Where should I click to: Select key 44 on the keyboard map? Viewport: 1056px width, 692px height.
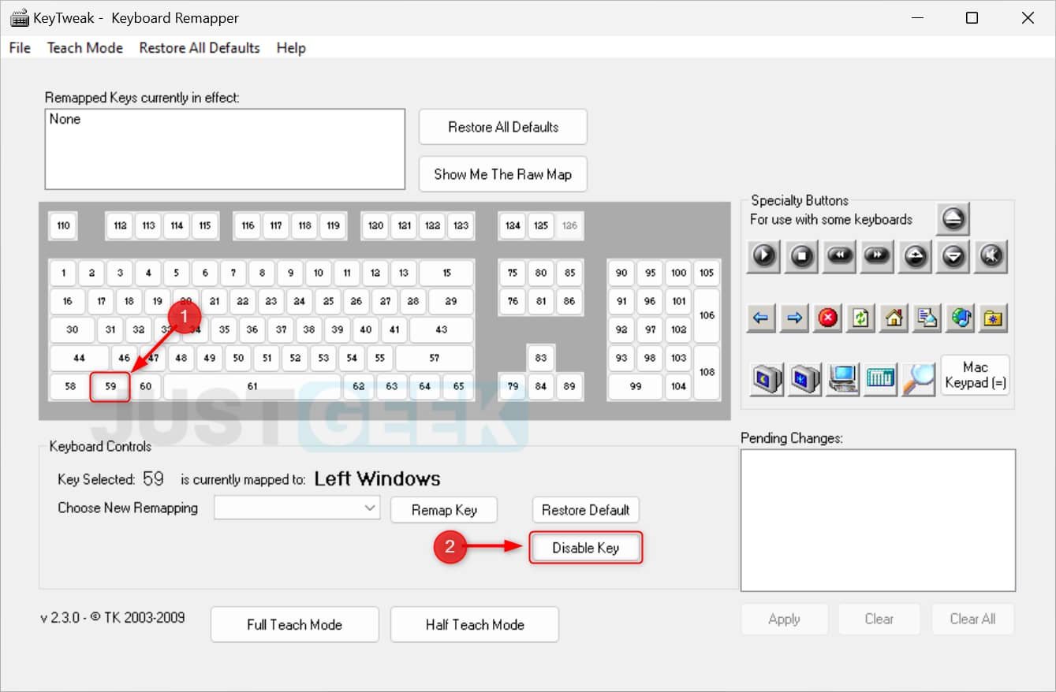click(x=79, y=358)
